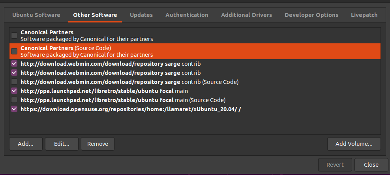The width and height of the screenshot is (390, 175).
Task: Enable the Canonical Partners checkbox
Action: [14, 35]
